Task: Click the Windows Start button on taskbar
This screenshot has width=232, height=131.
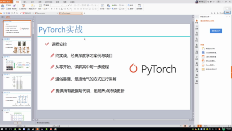Action: click(x=1, y=129)
